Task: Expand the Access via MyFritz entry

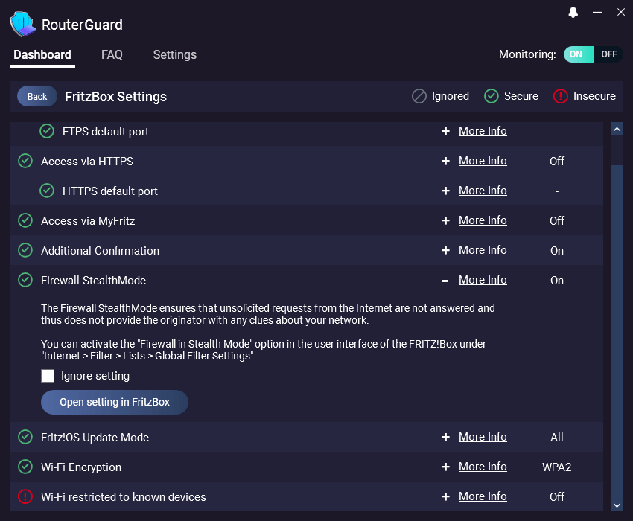Action: [x=445, y=220]
